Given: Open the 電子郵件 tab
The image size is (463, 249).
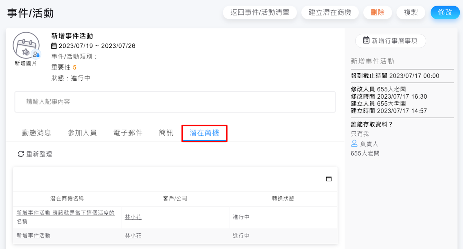Looking at the screenshot, I should (x=128, y=133).
